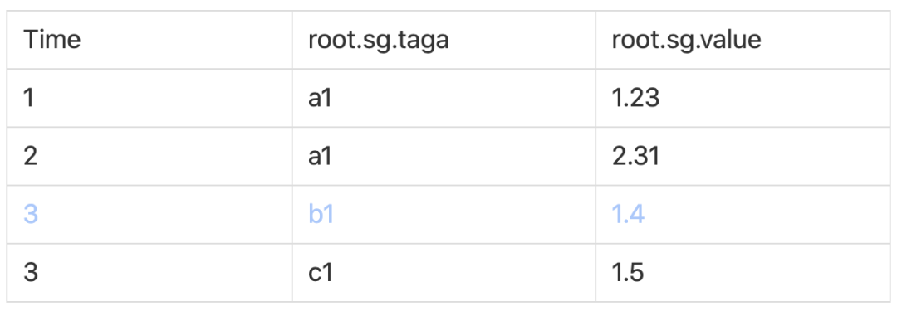Select the root.sg.value column header

743,40
